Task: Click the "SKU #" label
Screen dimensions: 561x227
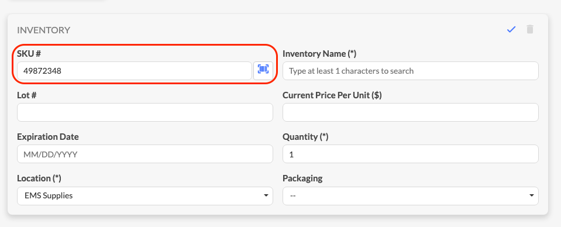Action: pos(29,54)
